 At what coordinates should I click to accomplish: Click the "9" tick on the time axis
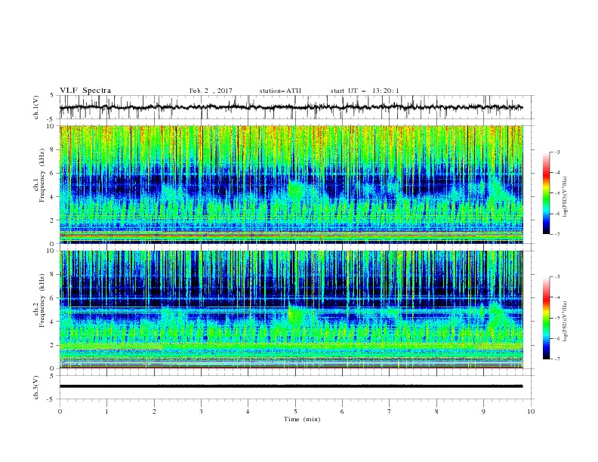click(x=483, y=411)
